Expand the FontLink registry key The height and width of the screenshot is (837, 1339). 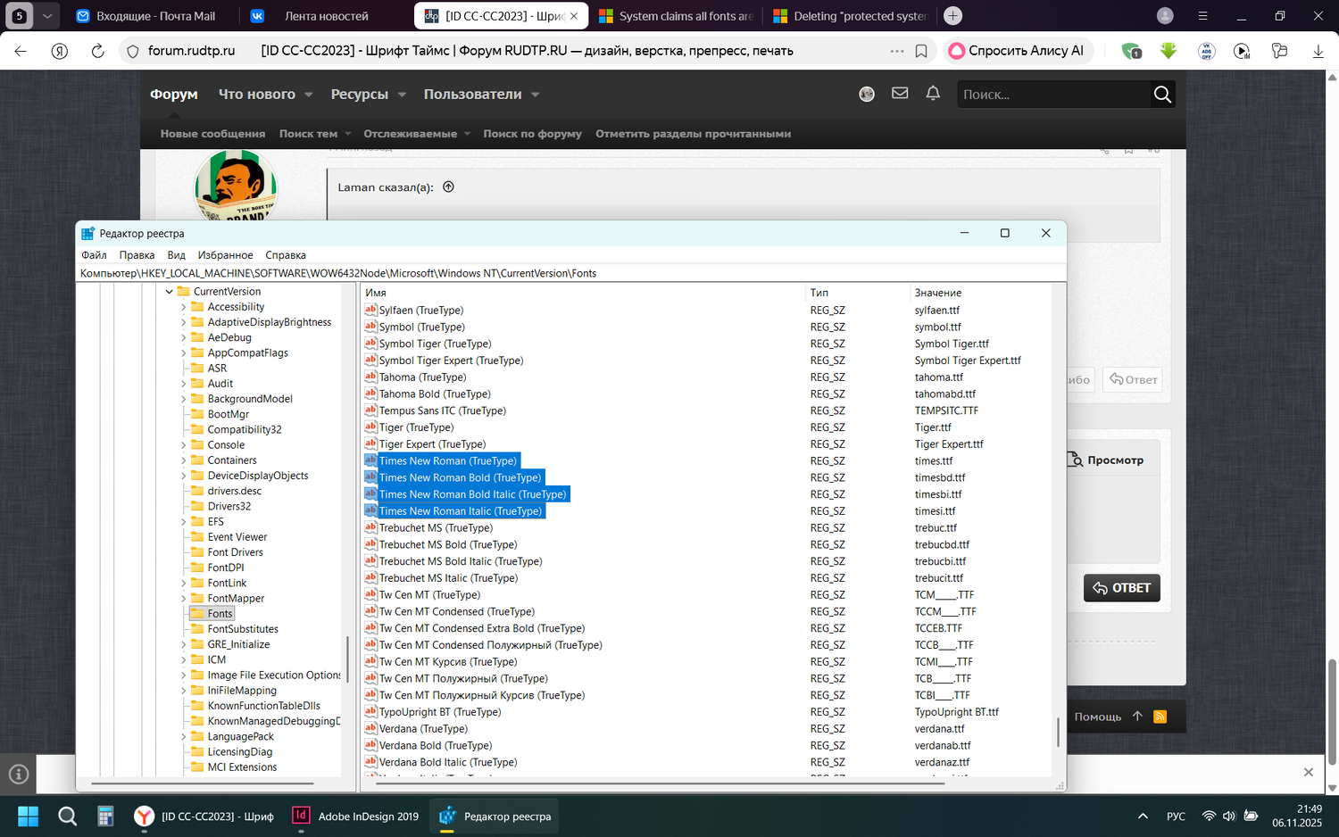(184, 583)
